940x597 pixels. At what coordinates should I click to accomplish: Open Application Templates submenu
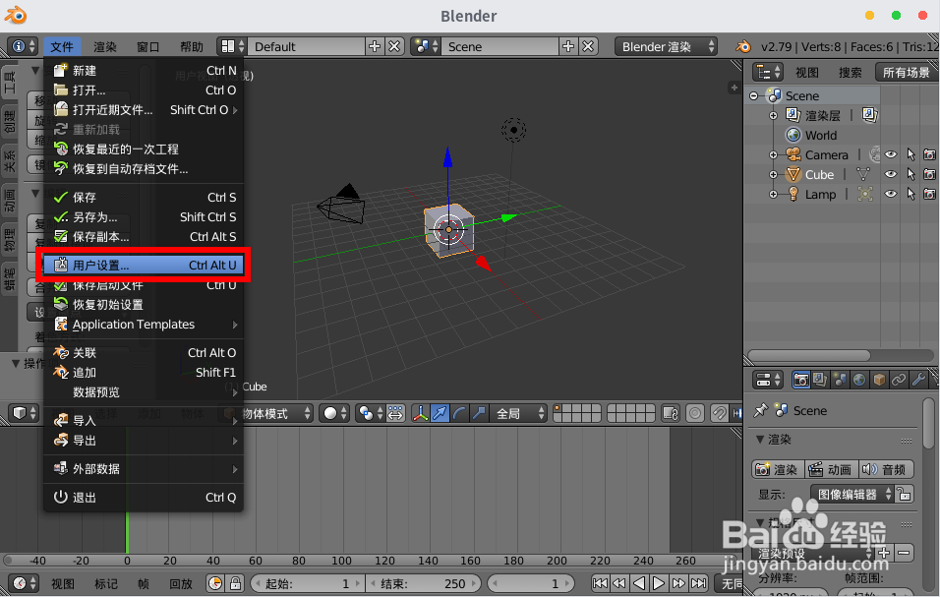point(144,325)
